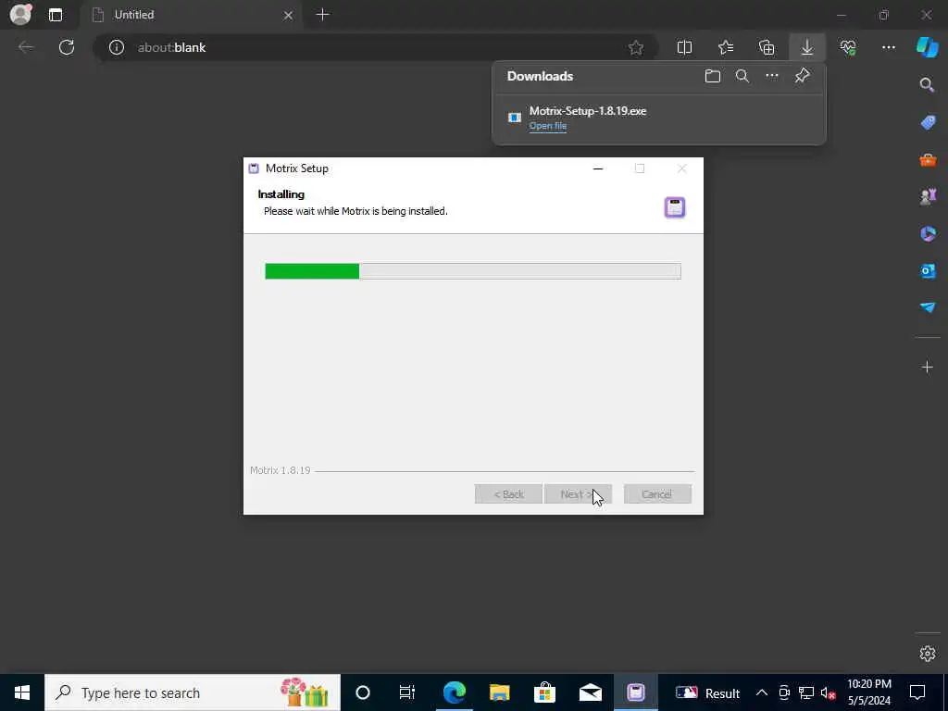
Task: Click the browser back arrow
Action: pos(25,47)
